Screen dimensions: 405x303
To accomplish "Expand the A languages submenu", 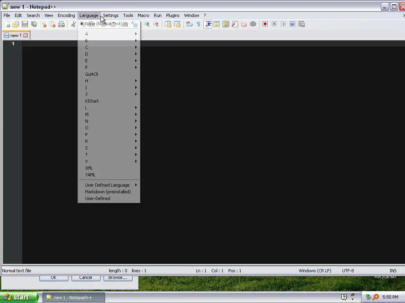I will [x=109, y=34].
